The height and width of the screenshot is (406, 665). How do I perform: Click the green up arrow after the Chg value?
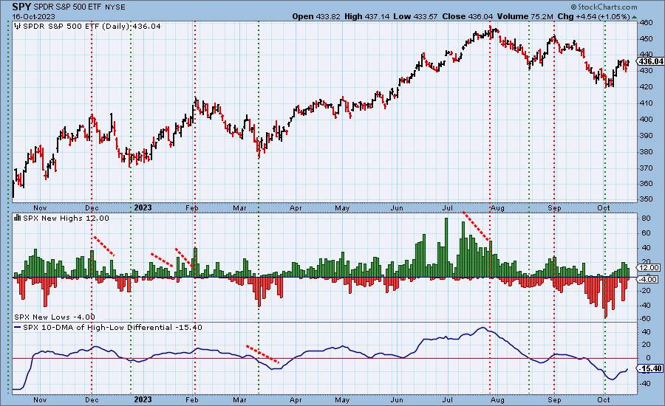coord(634,17)
